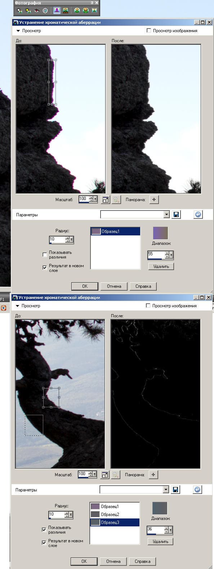Open the Параметры presets dropdown in the tree-preview dialog
Screen dimensions: 214x569
[165, 490]
